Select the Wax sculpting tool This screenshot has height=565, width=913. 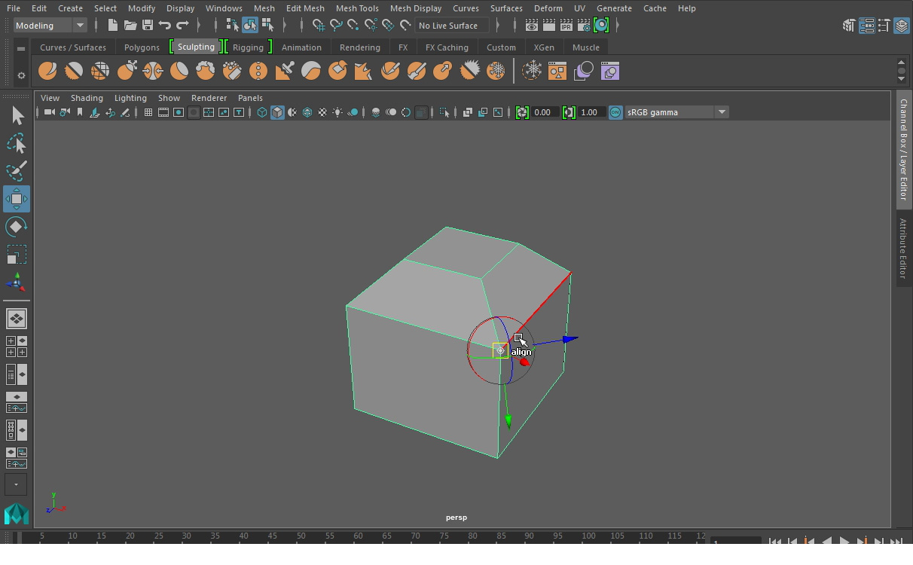tap(311, 71)
